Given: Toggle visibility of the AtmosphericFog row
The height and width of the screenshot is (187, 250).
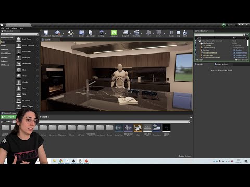Looking at the screenshot, I should 196,48.
